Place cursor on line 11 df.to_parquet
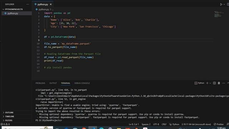The width and height of the screenshot is (229, 129). (x=60, y=47)
